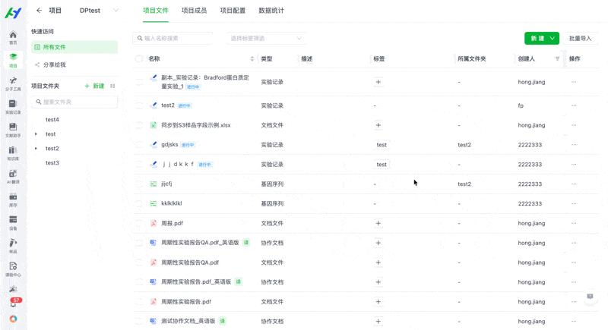Click 新建 next to 项目文件夹
Viewport: 608px width, 330px height.
point(94,86)
